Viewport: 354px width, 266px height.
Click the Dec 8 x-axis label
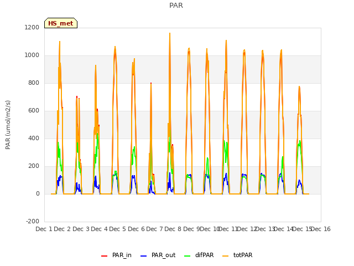click(x=173, y=229)
